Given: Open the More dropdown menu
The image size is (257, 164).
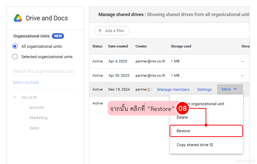Looking at the screenshot, I should coord(230,89).
